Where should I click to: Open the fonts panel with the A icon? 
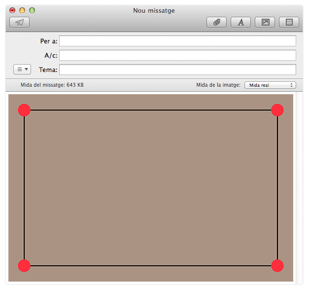tap(241, 22)
